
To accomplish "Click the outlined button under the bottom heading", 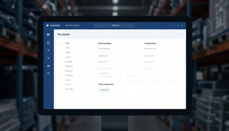I will pyautogui.click(x=104, y=90).
